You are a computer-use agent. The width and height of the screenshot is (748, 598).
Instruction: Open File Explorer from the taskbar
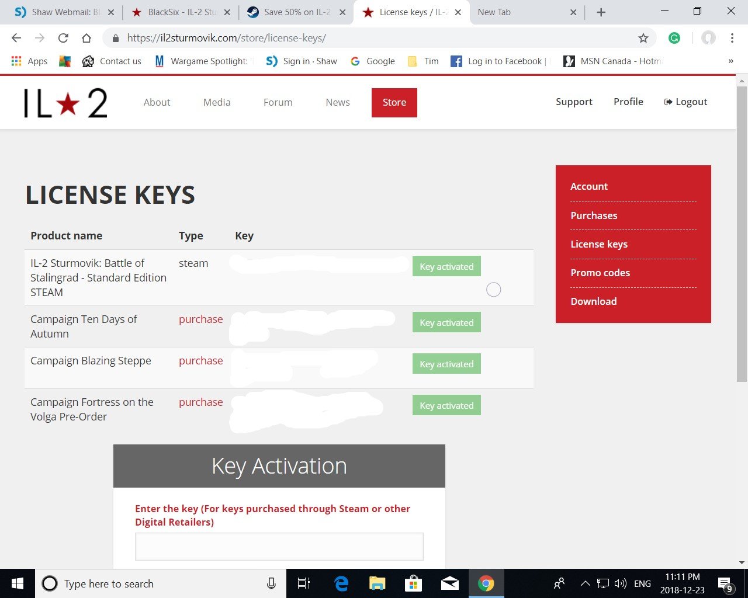378,583
